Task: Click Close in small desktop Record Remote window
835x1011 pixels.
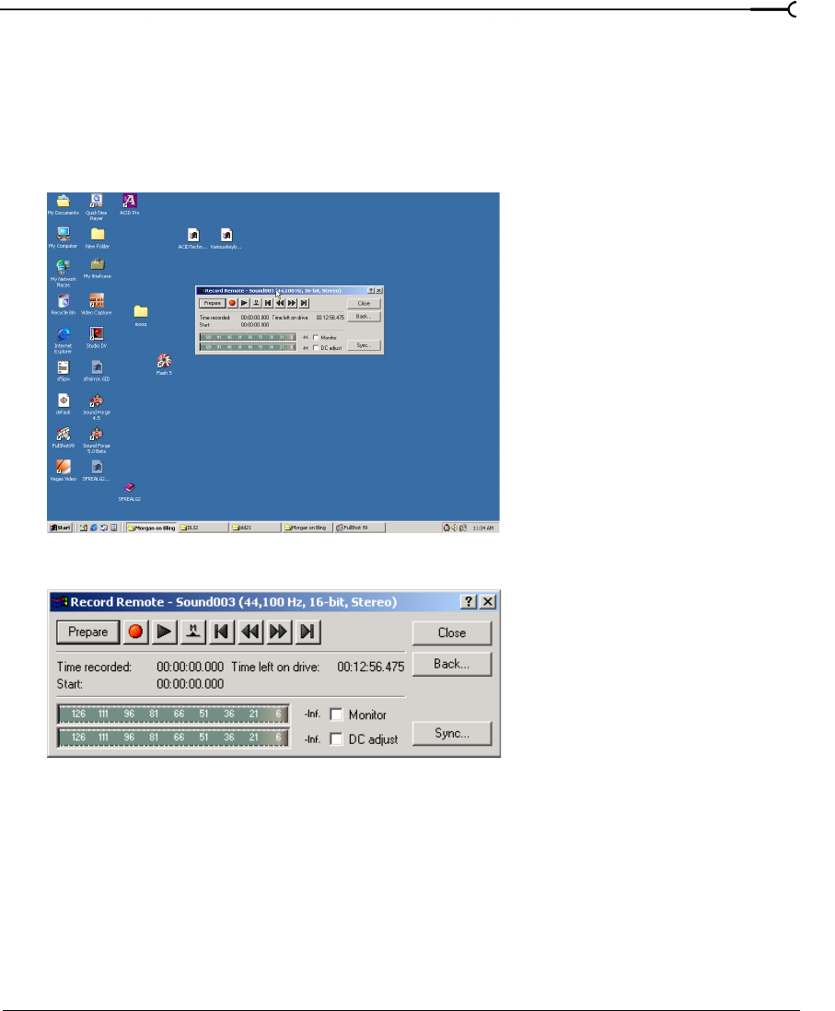Action: point(364,304)
